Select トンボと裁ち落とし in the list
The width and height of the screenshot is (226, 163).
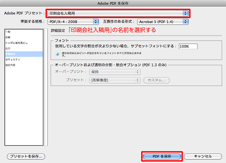pos(24,43)
